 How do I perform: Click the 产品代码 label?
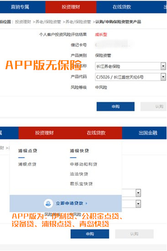coord(78,77)
